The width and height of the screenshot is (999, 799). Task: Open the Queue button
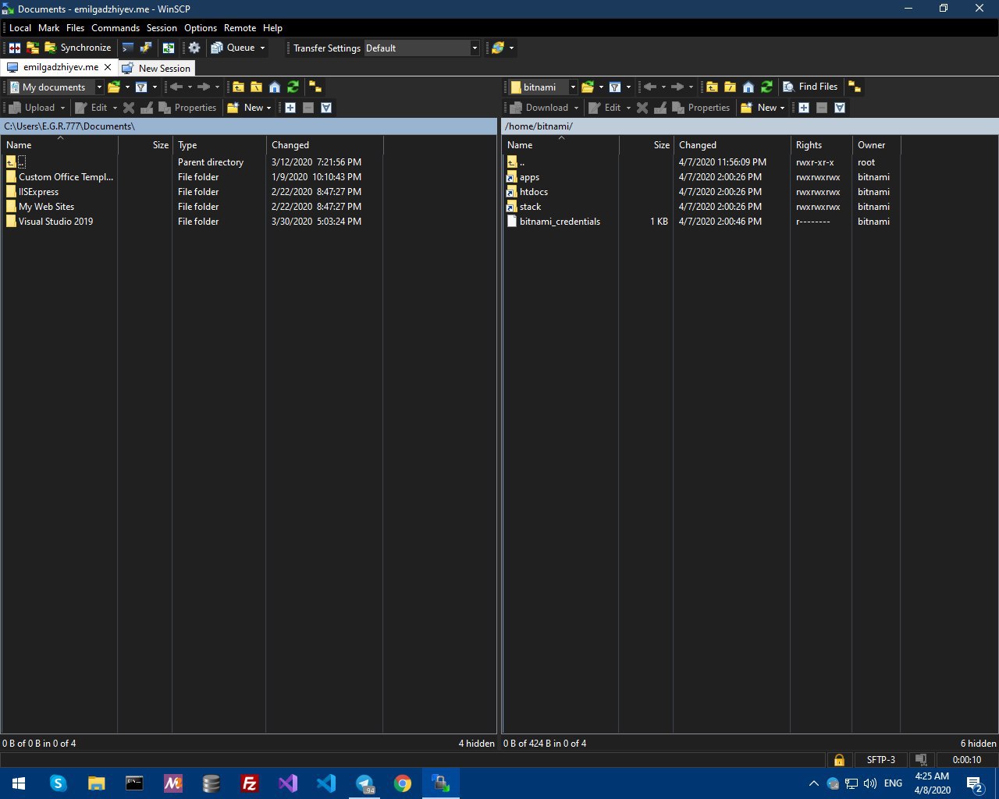point(233,48)
